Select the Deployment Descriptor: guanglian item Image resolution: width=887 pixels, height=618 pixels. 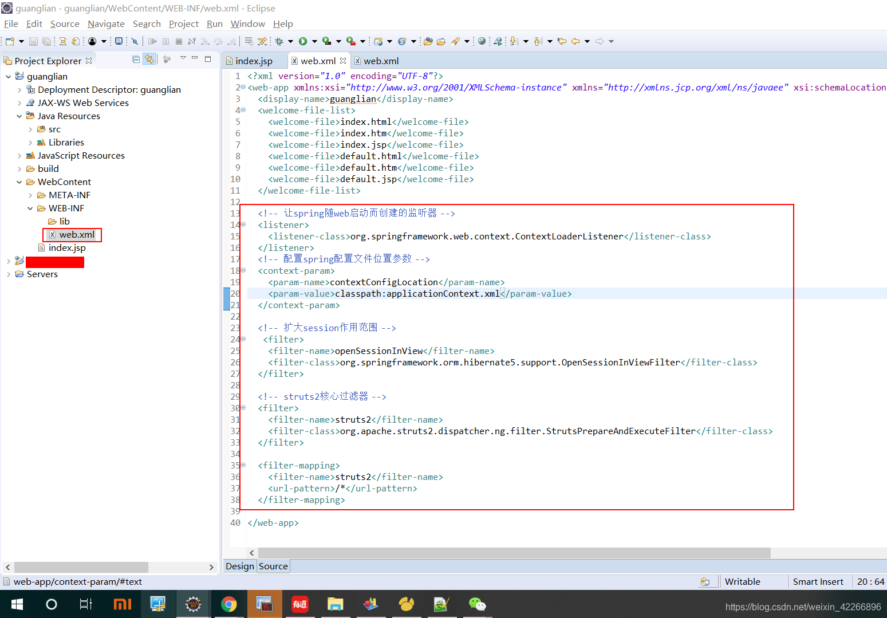point(104,90)
